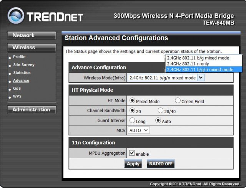Image resolution: width=246 pixels, height=188 pixels.
Task: Click the Apply button
Action: coord(133,164)
